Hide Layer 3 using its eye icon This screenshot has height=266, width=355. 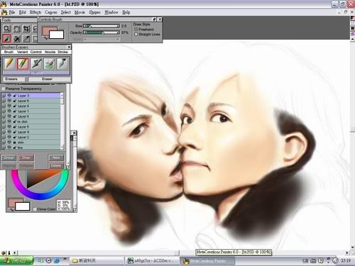[9, 96]
